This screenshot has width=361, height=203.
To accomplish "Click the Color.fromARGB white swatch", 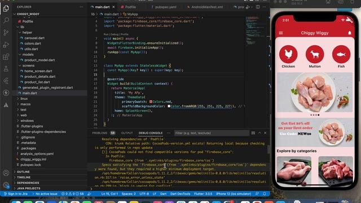I will [x=169, y=106].
